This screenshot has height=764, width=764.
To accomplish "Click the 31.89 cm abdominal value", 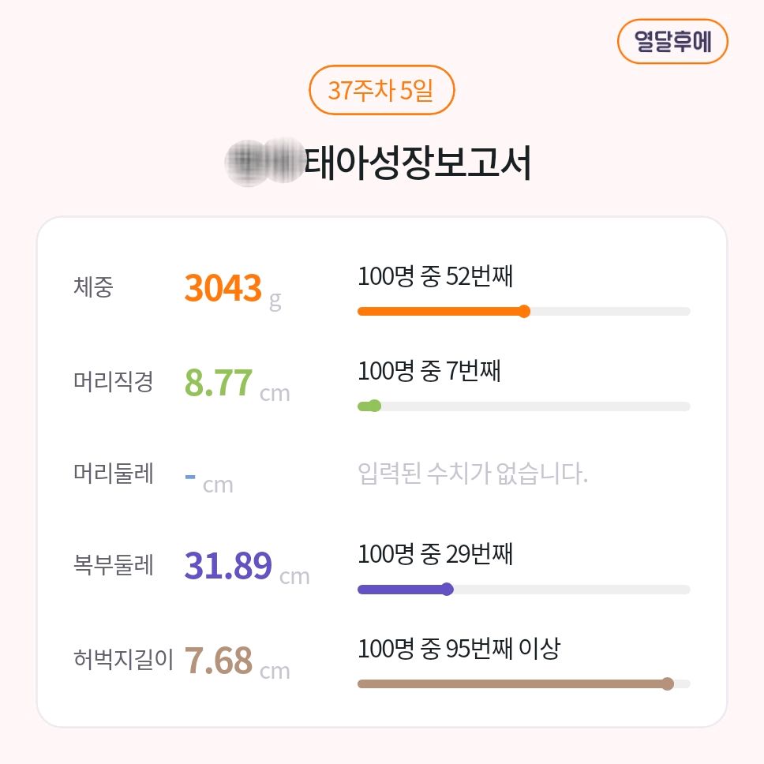I will 247,567.
